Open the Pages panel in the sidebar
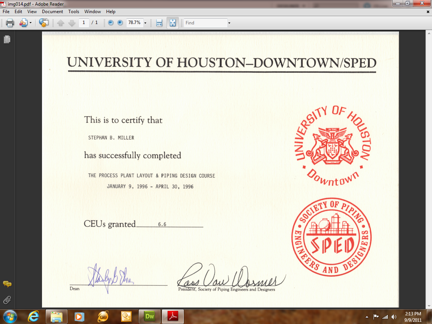 click(7, 39)
